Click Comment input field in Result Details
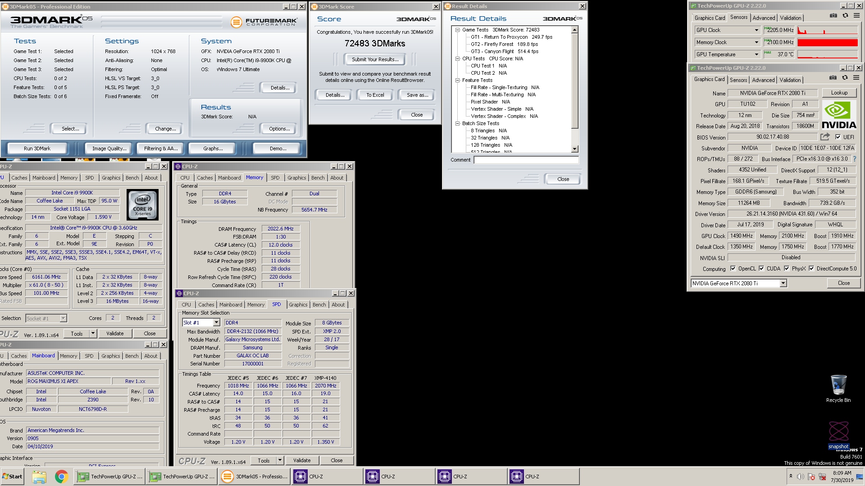The width and height of the screenshot is (865, 486). (x=526, y=160)
